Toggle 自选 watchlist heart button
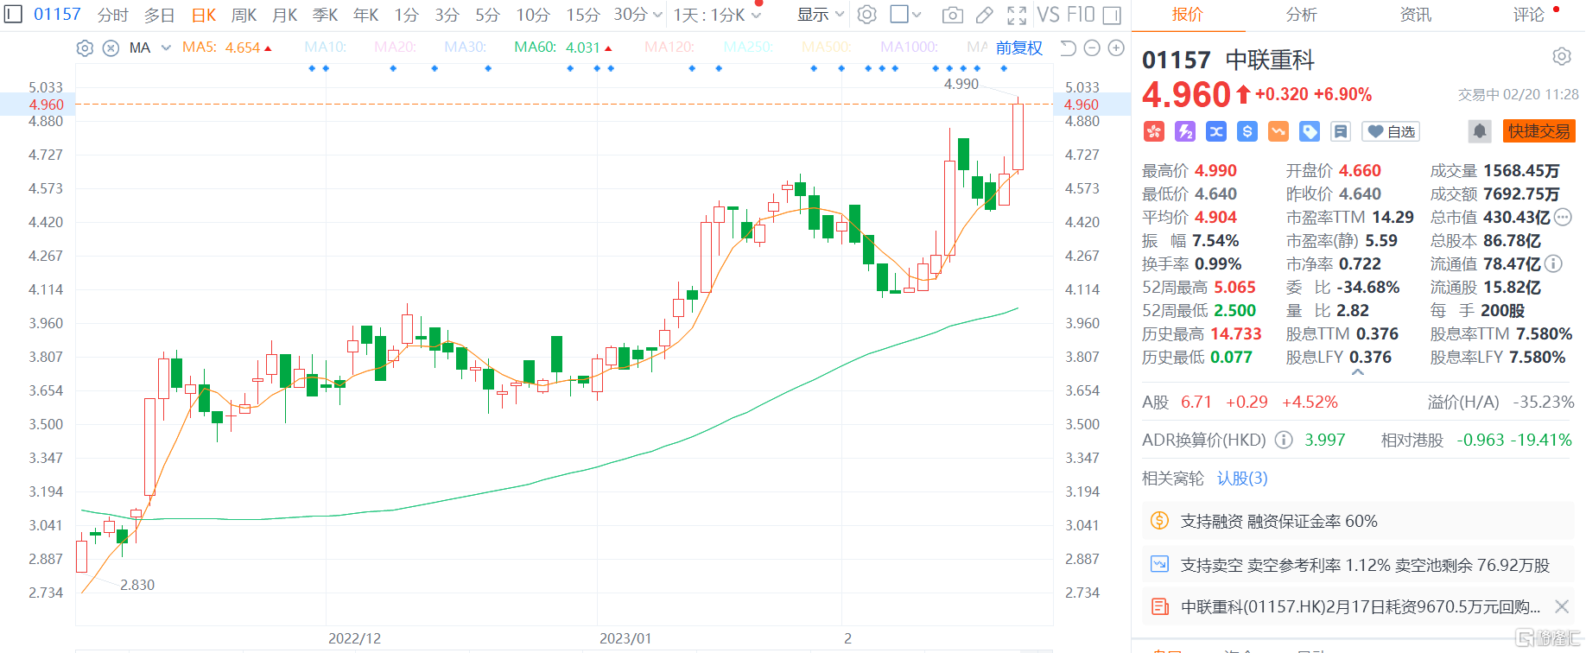This screenshot has height=653, width=1586. (x=1391, y=131)
